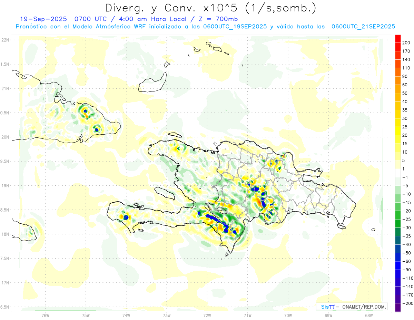Click the colorbar value '60'
The width and height of the screenshot is (414, 320).
coord(405,85)
